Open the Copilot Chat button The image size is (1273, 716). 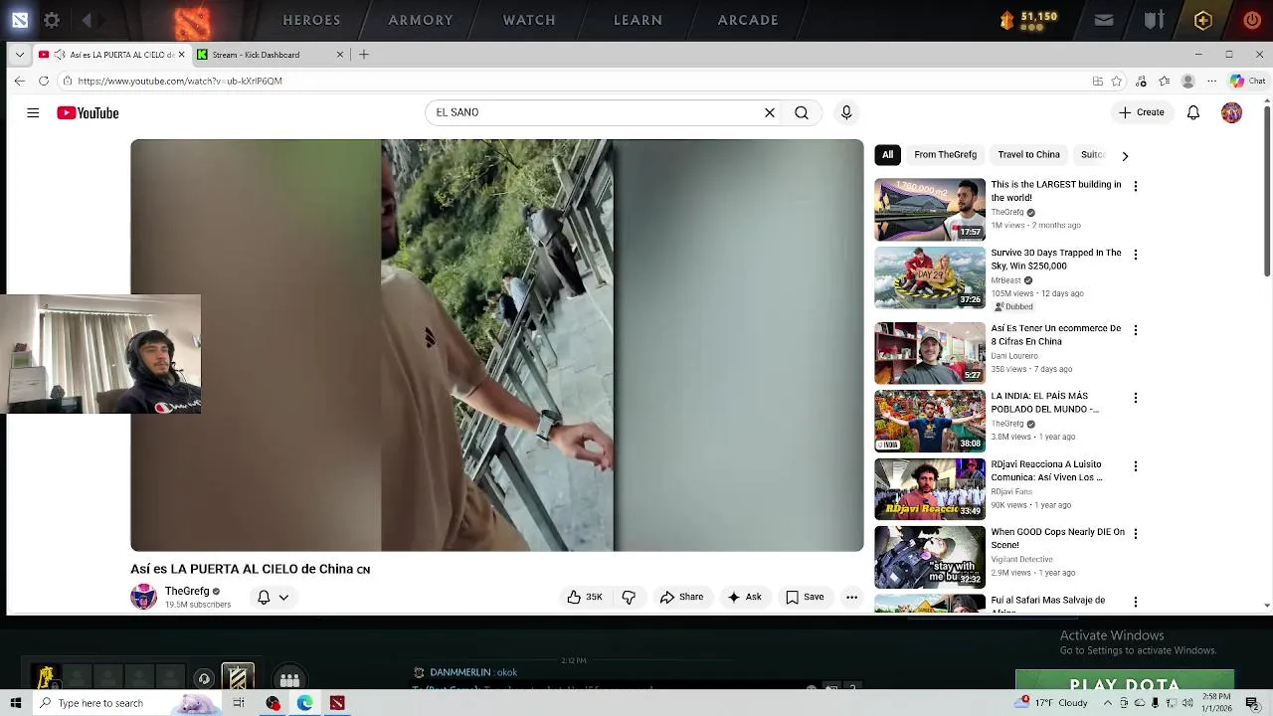(1247, 81)
